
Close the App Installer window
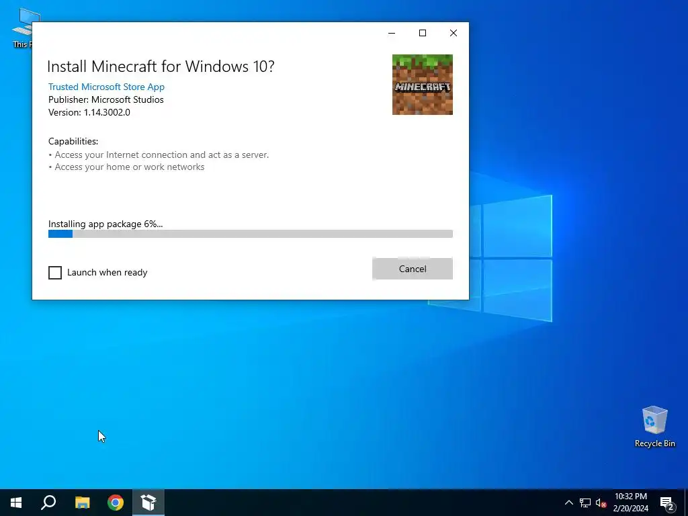coord(454,33)
